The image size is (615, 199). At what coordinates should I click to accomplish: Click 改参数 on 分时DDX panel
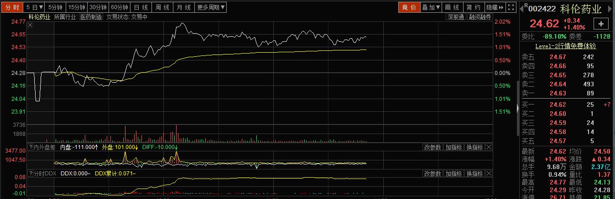pyautogui.click(x=433, y=174)
